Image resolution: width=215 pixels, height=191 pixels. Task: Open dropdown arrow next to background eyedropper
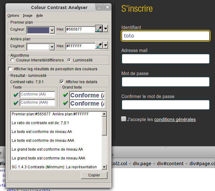pos(105,45)
